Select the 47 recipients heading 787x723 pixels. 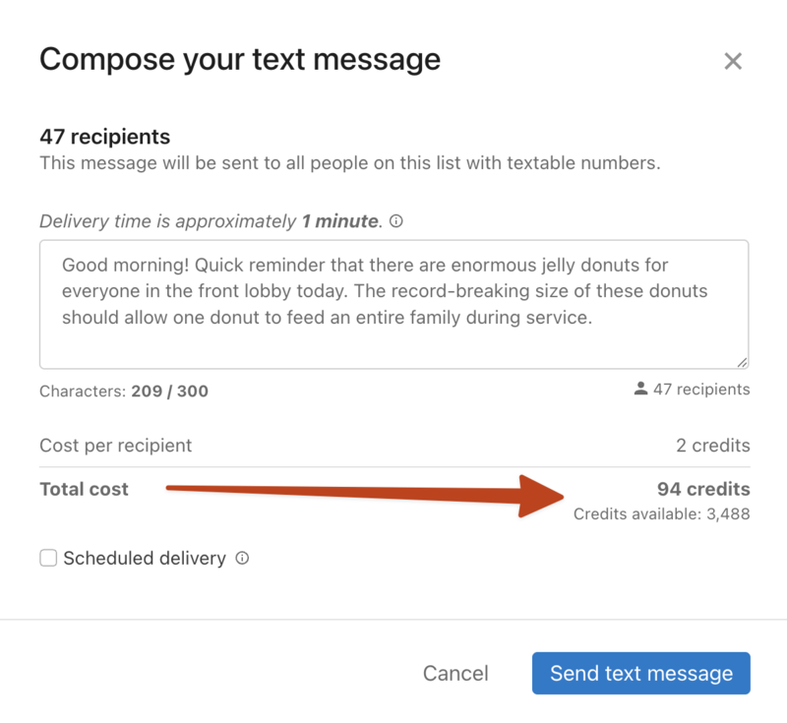coord(102,137)
